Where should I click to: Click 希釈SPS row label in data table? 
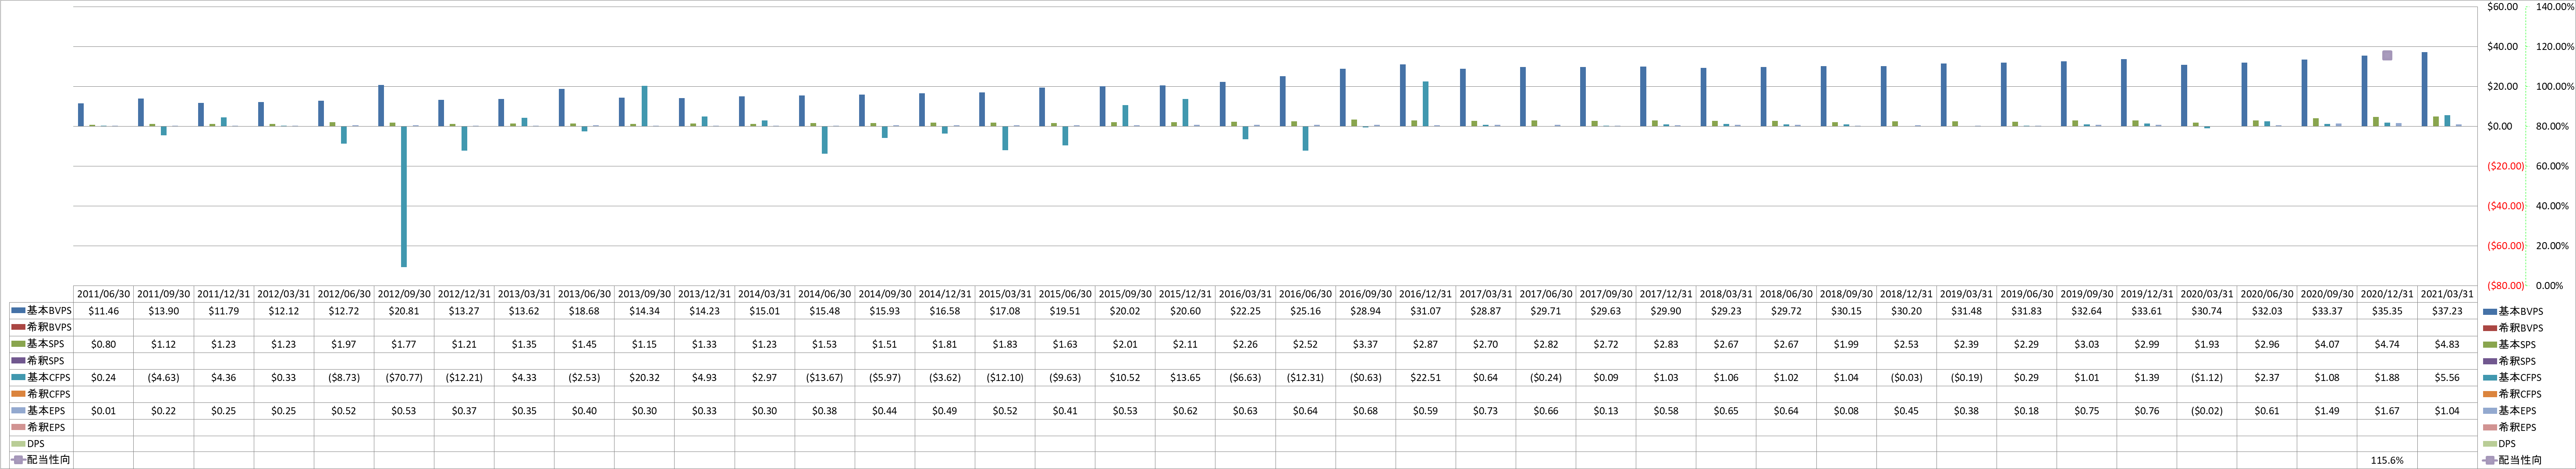(46, 361)
